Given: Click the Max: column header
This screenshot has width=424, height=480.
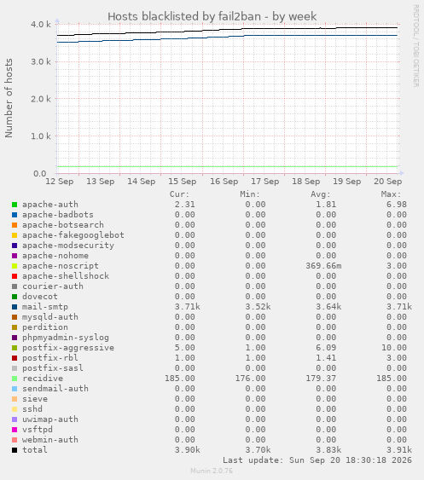Looking at the screenshot, I should [391, 194].
